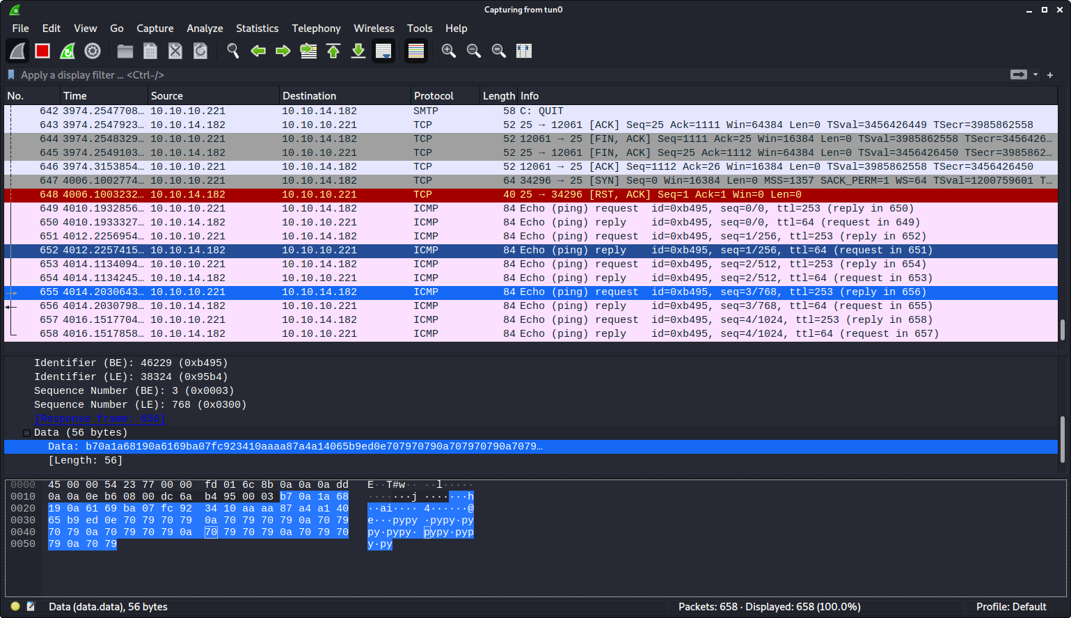The image size is (1071, 618).
Task: Sort by Source column header
Action: [x=213, y=96]
